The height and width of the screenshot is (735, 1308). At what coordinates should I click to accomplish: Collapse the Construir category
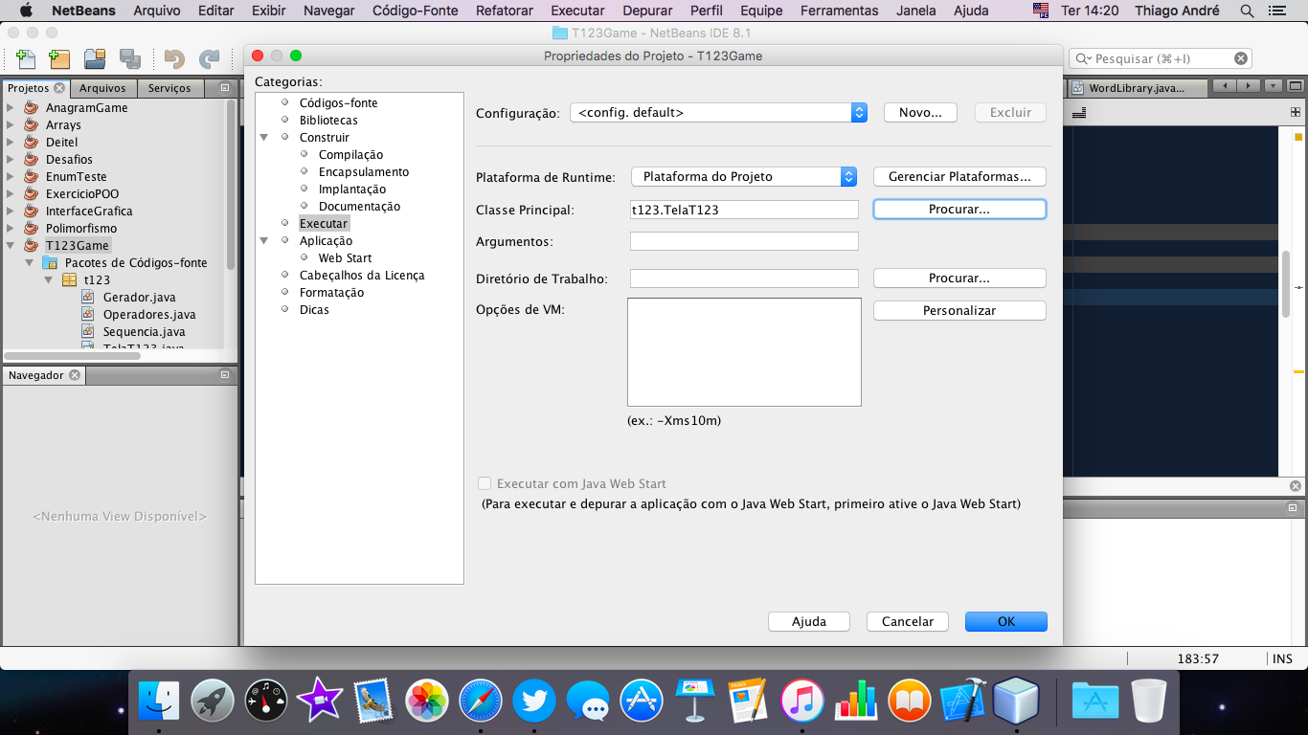[264, 137]
